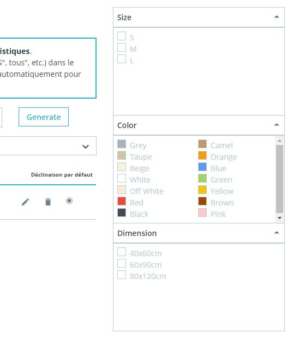Check the S size checkbox
293x339 pixels.
122,36
